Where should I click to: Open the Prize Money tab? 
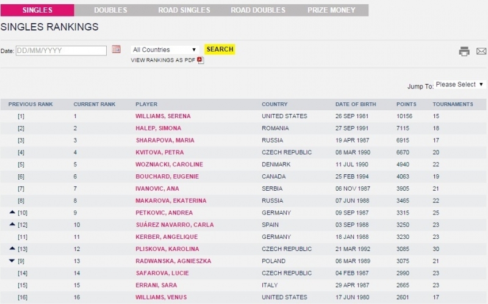pyautogui.click(x=331, y=10)
